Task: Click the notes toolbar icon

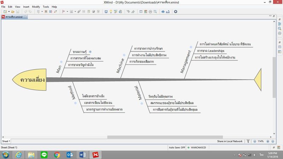Action: 89,12
